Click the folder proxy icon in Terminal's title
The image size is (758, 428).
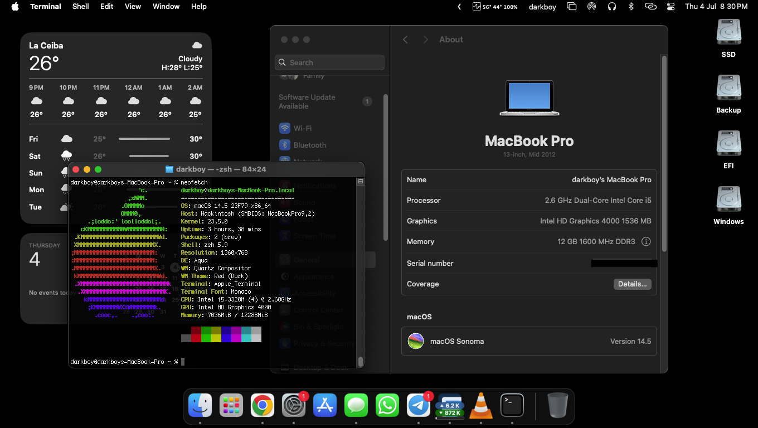tap(169, 169)
